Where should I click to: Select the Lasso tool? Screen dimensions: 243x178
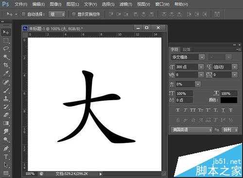click(x=6, y=48)
